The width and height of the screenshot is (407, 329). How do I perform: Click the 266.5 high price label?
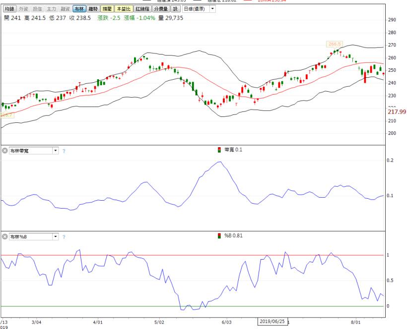coord(335,44)
